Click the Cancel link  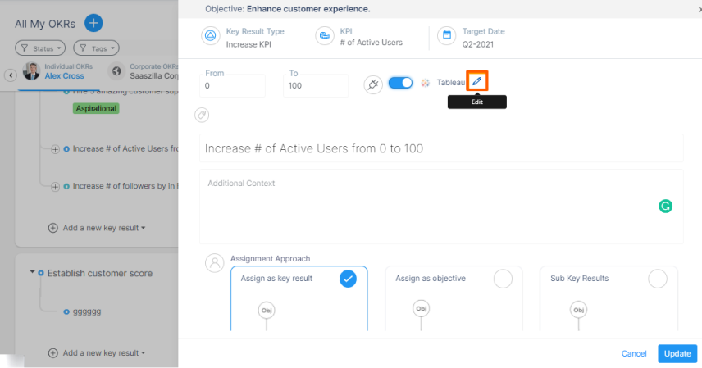tap(634, 354)
